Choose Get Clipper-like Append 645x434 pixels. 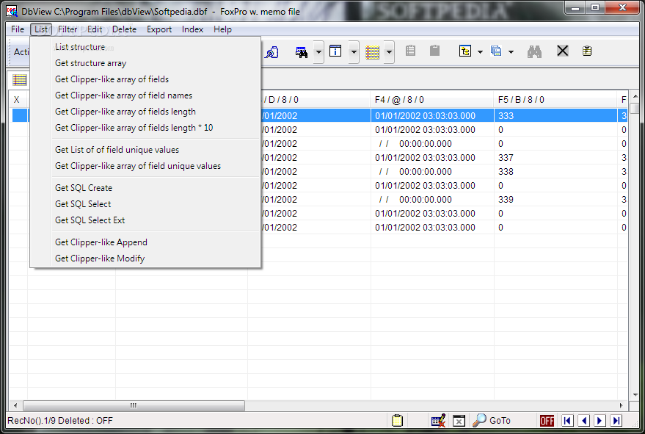click(x=145, y=242)
